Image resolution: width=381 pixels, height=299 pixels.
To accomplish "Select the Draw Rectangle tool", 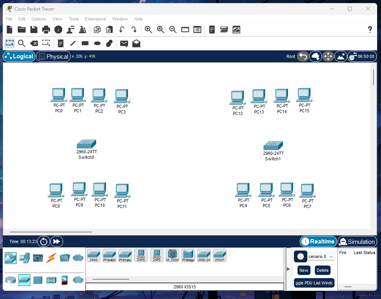I will pos(85,43).
